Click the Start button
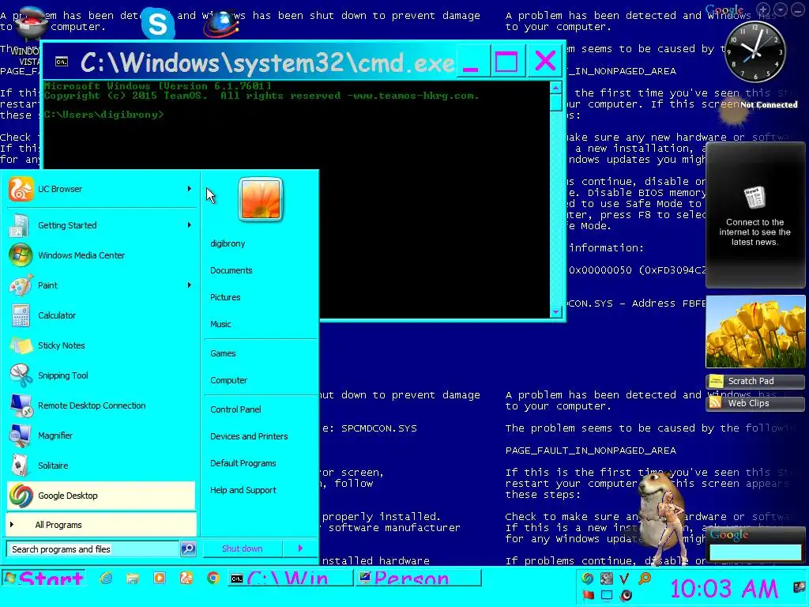This screenshot has width=809, height=607. click(44, 578)
